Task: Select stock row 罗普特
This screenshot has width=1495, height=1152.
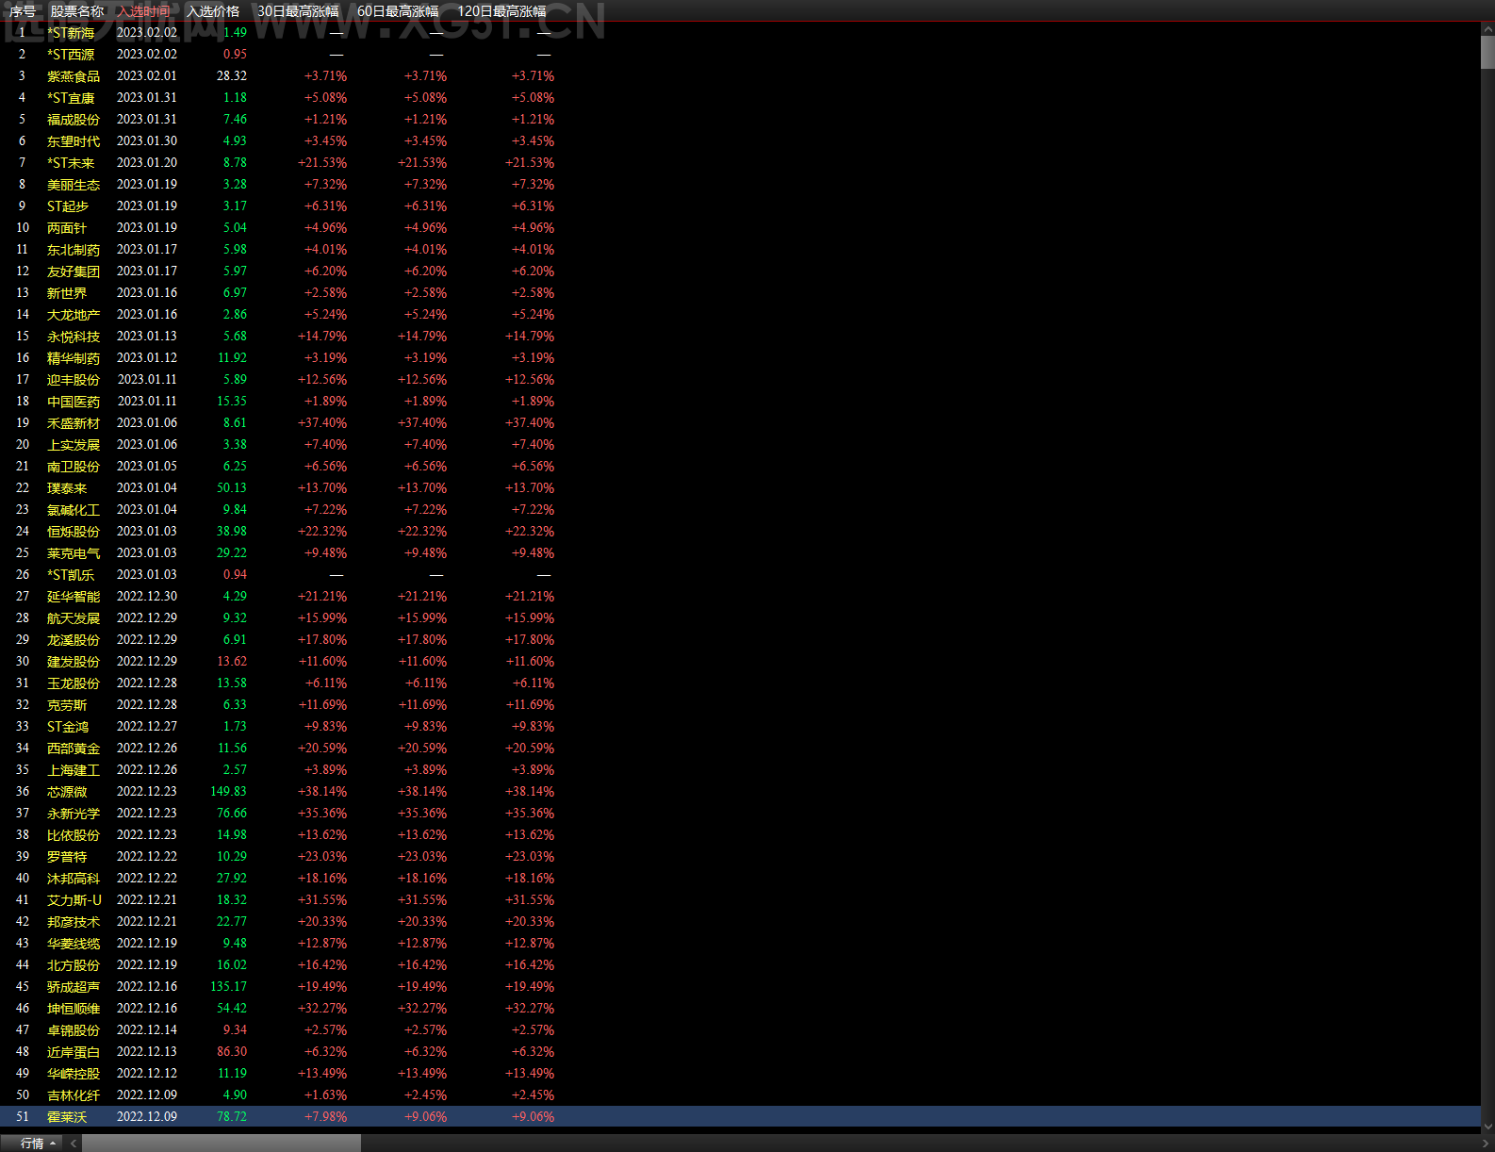Action: [x=740, y=856]
